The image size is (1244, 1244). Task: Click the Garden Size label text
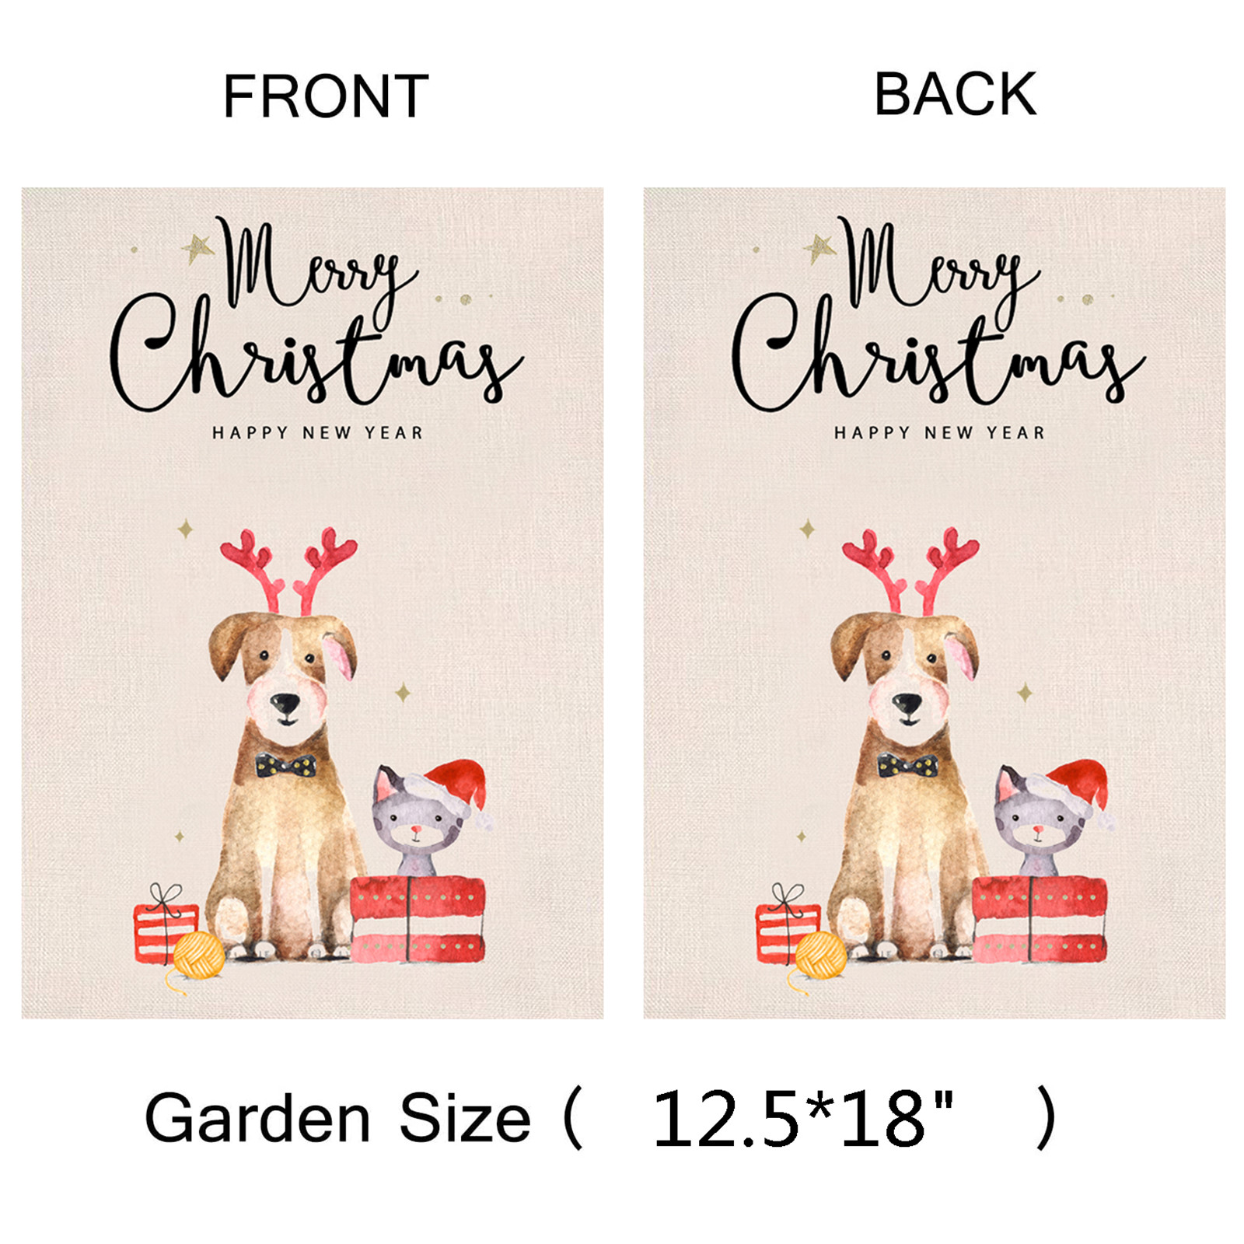click(337, 1119)
